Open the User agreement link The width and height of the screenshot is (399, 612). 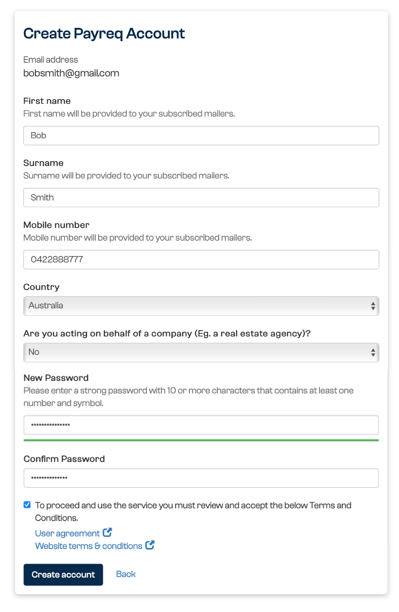tap(67, 533)
